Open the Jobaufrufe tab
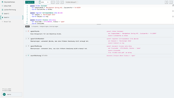 pos(12,6)
